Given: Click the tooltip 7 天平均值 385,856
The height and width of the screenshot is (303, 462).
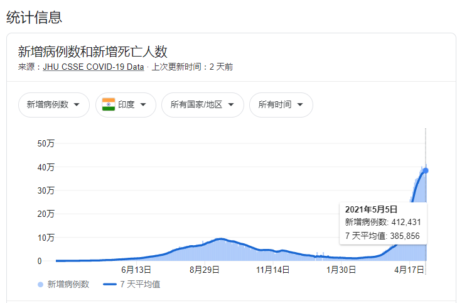Looking at the screenshot, I should tap(382, 236).
